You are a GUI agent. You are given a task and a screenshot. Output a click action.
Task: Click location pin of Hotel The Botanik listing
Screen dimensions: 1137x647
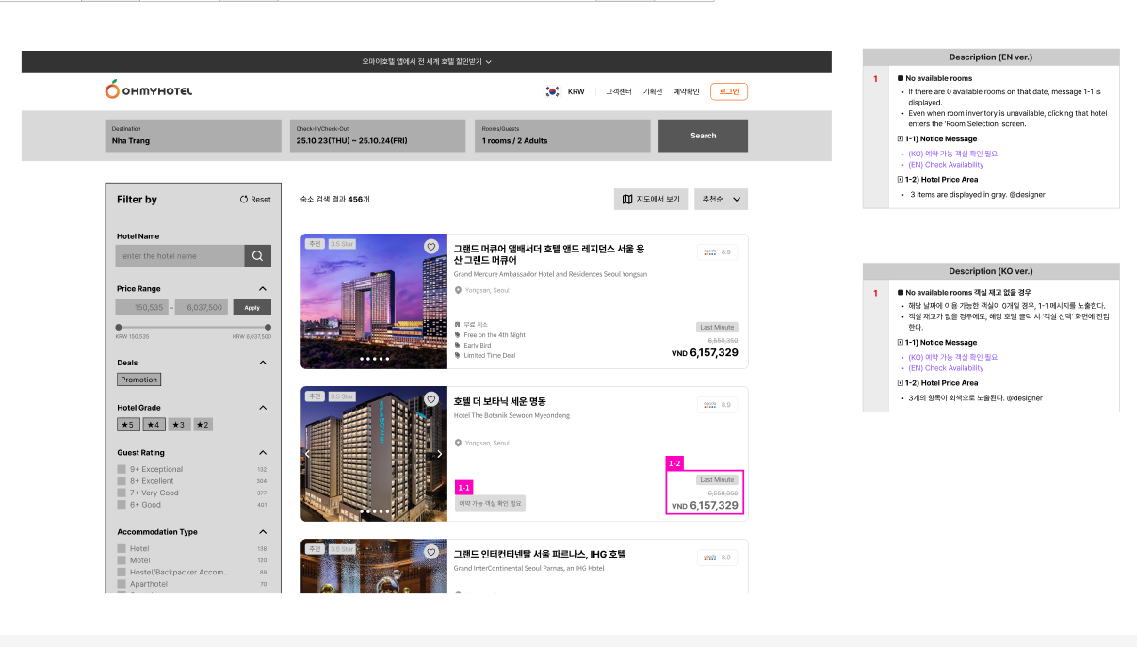tap(458, 443)
